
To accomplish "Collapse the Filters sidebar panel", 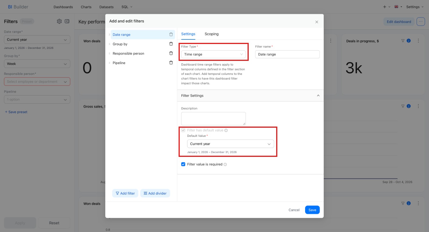I will (67, 21).
